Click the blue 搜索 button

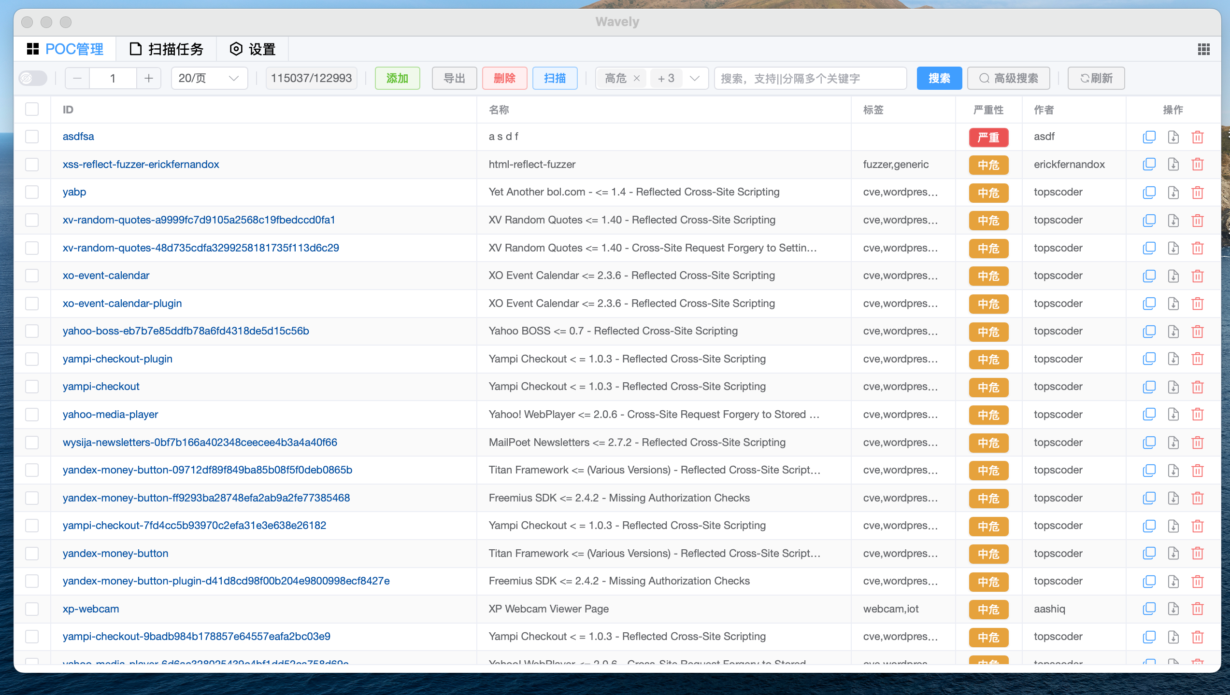click(x=939, y=78)
